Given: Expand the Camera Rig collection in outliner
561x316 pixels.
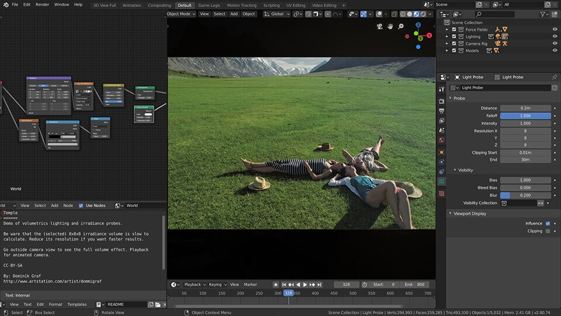Looking at the screenshot, I should click(447, 43).
